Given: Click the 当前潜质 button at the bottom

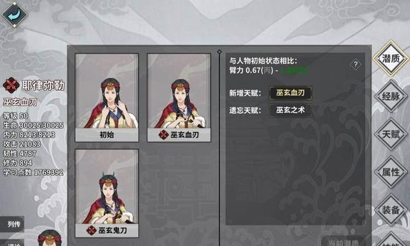Looking at the screenshot, I should tap(343, 242).
